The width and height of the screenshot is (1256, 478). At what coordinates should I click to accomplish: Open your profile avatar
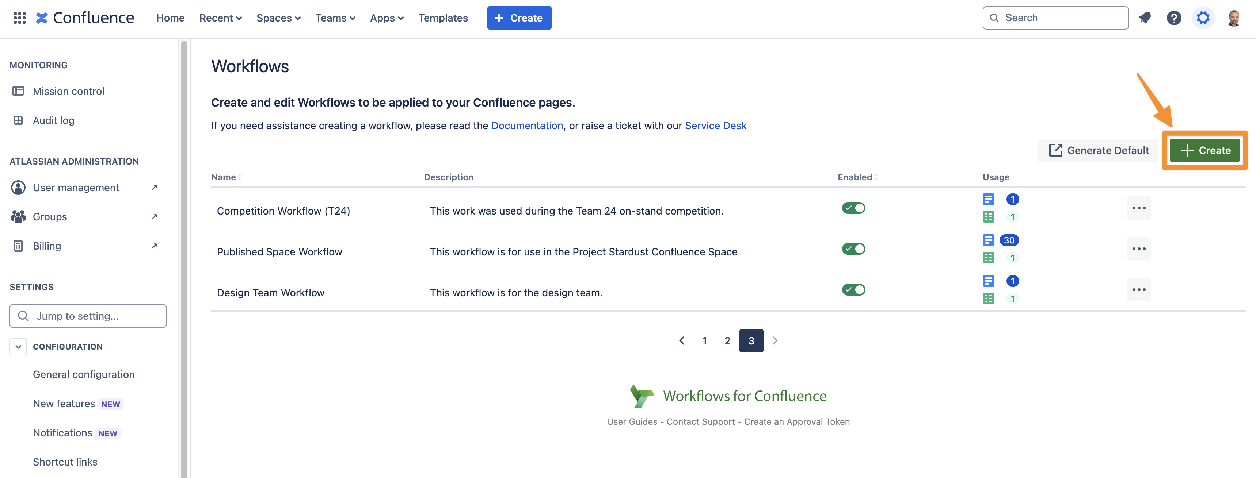[1237, 18]
